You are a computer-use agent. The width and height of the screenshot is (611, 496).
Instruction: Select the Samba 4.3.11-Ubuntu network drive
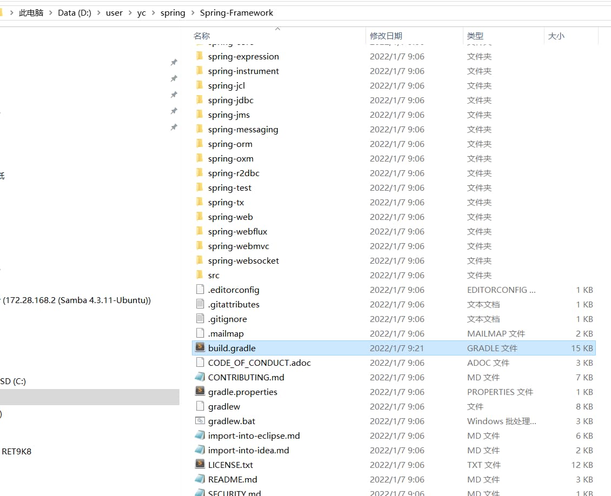click(76, 300)
